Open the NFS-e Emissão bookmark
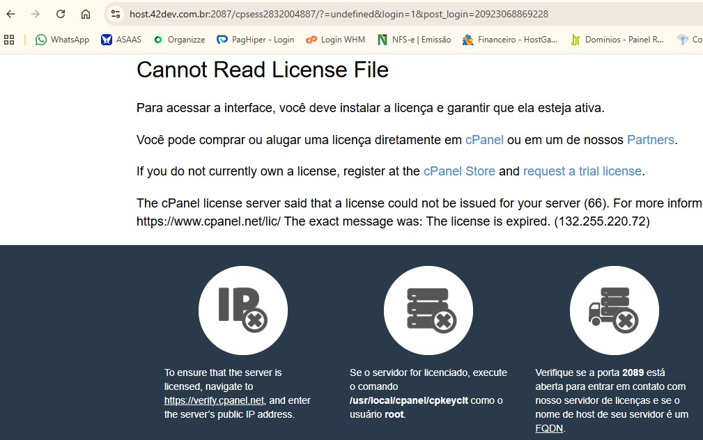 click(x=414, y=40)
